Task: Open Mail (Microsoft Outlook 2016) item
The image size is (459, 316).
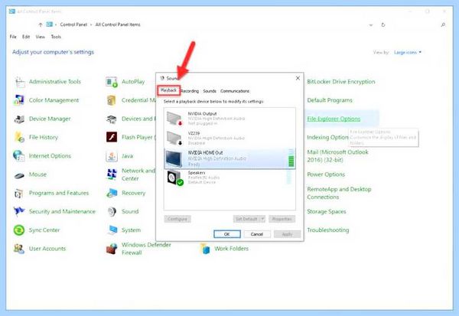Action: 337,156
